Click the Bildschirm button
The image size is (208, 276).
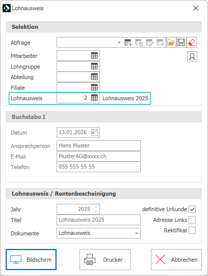[31, 259]
